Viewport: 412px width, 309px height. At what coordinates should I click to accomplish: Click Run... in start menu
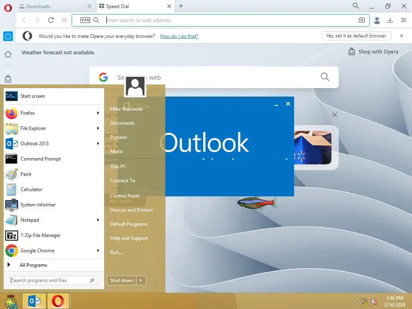116,252
